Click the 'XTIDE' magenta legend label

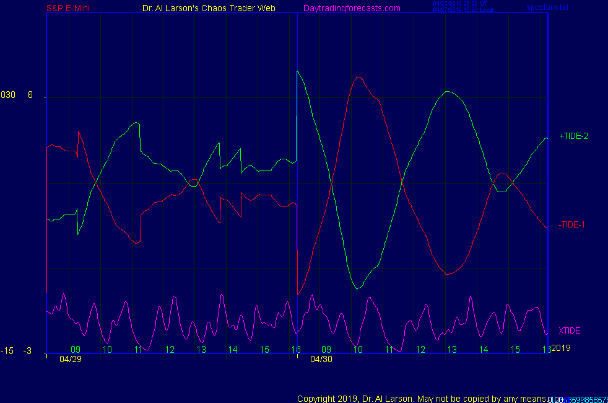point(569,331)
